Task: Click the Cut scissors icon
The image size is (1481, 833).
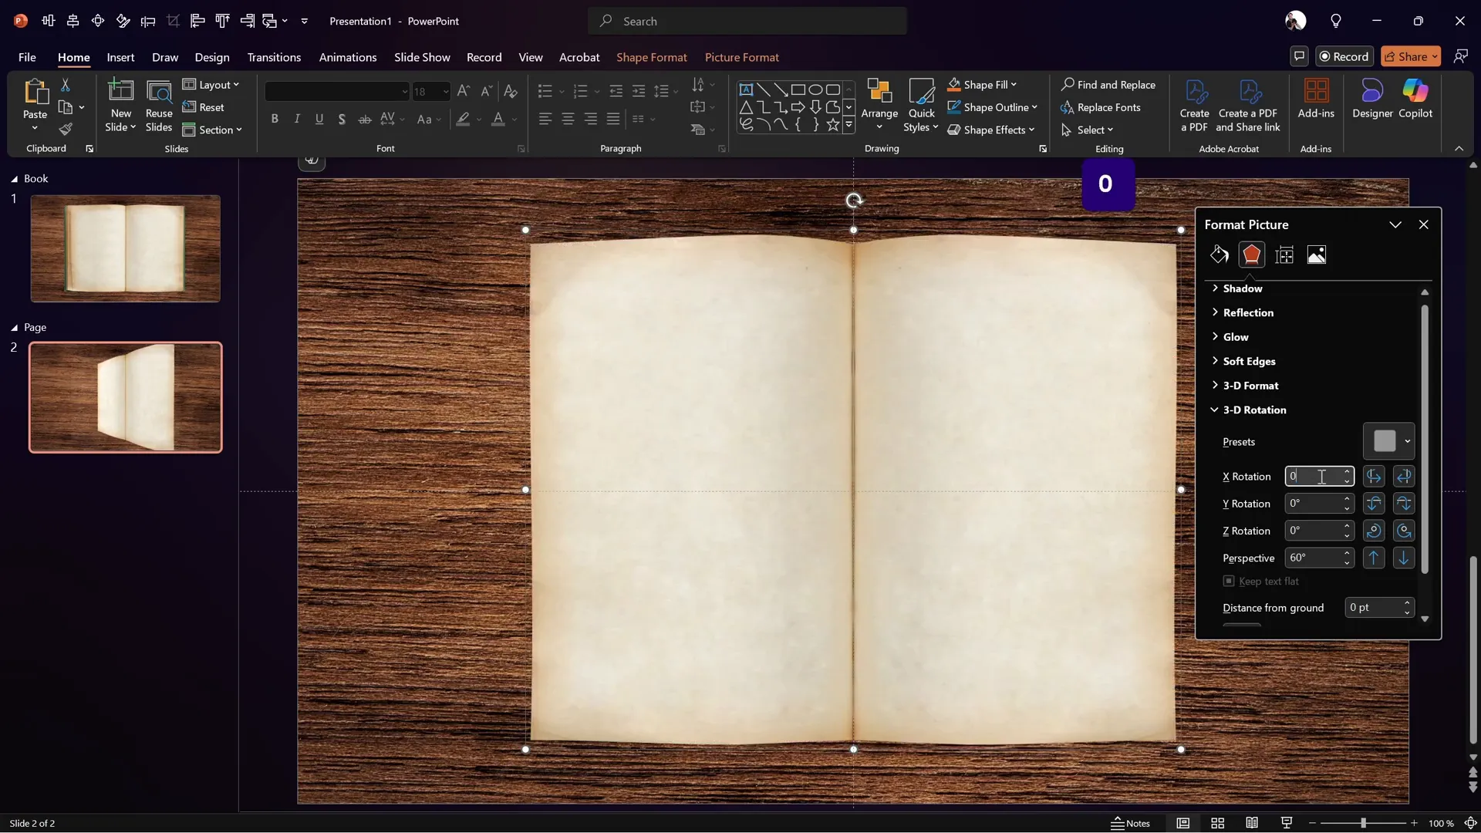Action: pos(66,85)
